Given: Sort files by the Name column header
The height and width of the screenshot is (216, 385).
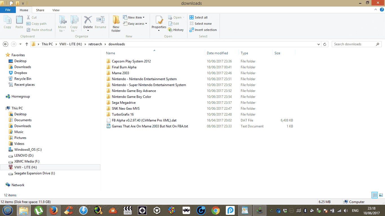Looking at the screenshot, I should tap(154, 53).
